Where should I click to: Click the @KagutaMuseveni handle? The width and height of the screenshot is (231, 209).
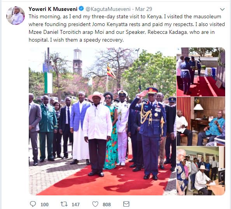108,9
